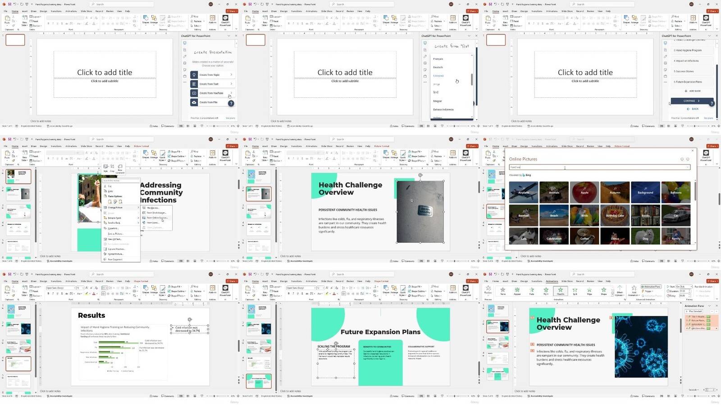Click the three-dots icon in the ChatGPT pane sidebar
Screen dimensions: 721x405
pos(184,82)
